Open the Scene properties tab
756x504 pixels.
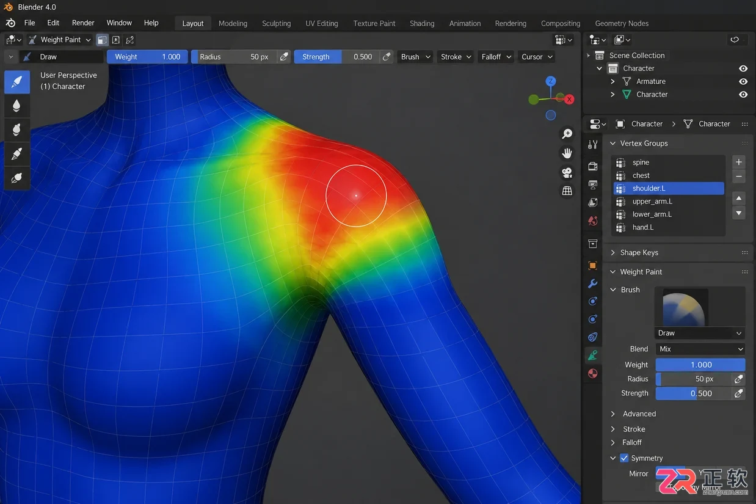[592, 221]
